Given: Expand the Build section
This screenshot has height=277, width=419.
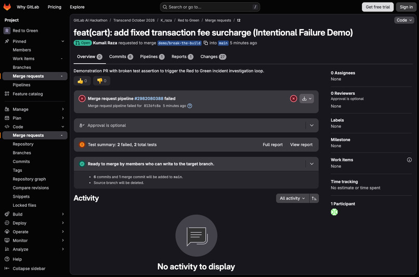Looking at the screenshot, I should 63,214.
